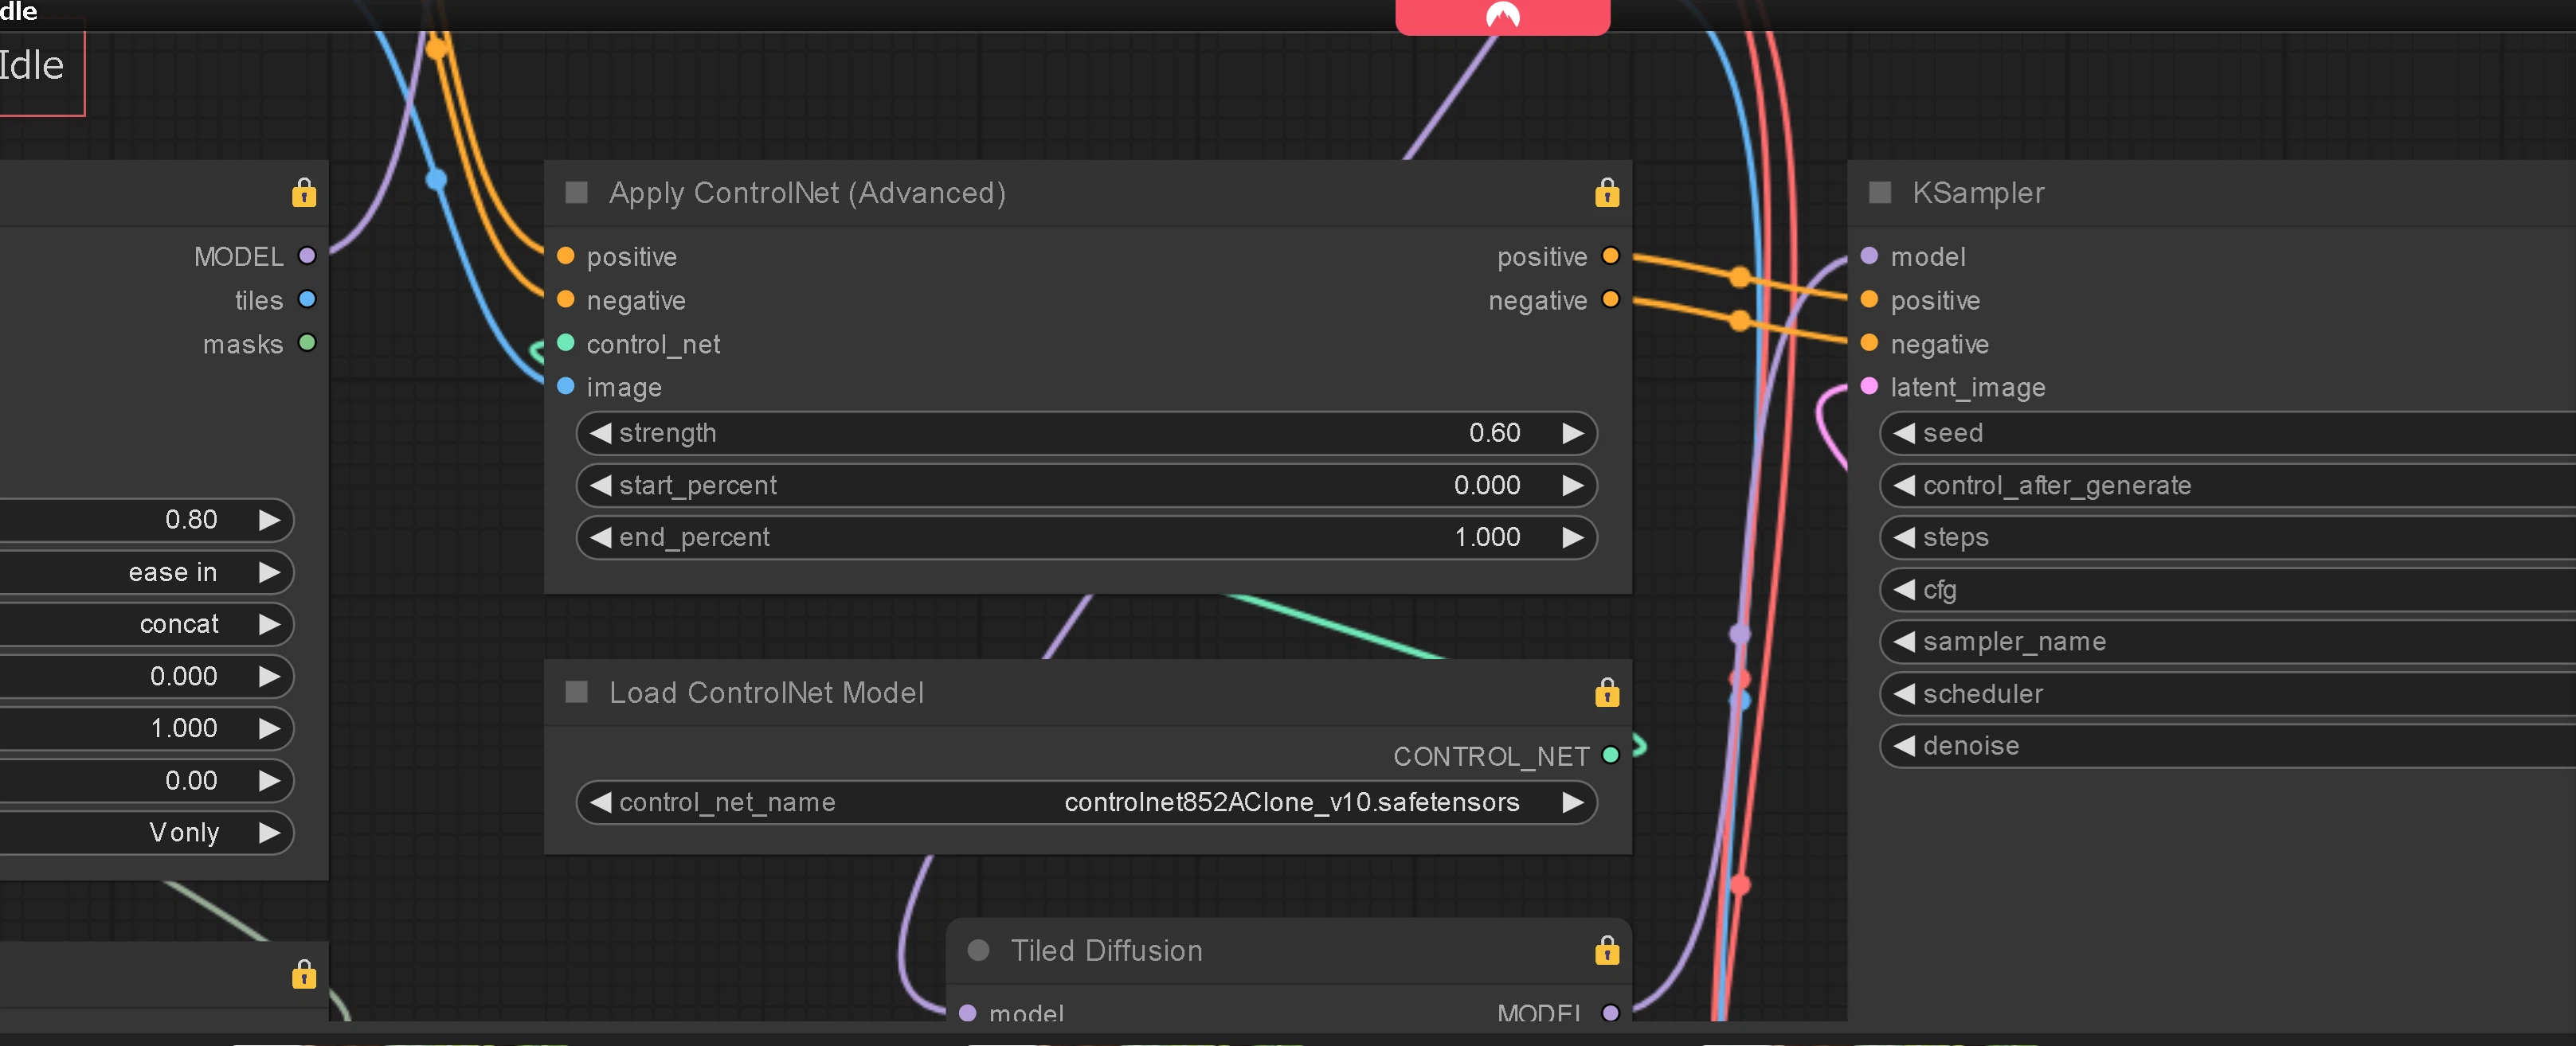The height and width of the screenshot is (1046, 2576).
Task: Decrease strength value with left arrow
Action: [x=600, y=432]
